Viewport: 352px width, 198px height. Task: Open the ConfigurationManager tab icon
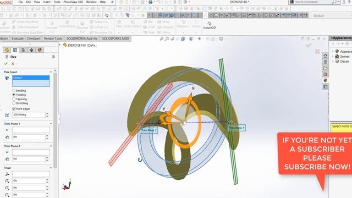[x=23, y=50]
